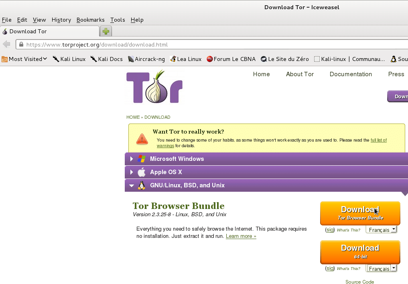Click DOWNLOAD breadcrumb link
This screenshot has width=408, height=284.
point(157,117)
